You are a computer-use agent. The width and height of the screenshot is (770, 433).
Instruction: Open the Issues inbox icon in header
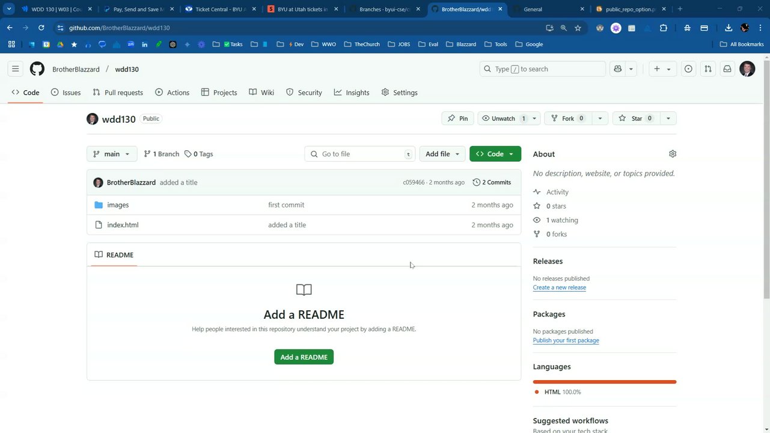tap(688, 69)
